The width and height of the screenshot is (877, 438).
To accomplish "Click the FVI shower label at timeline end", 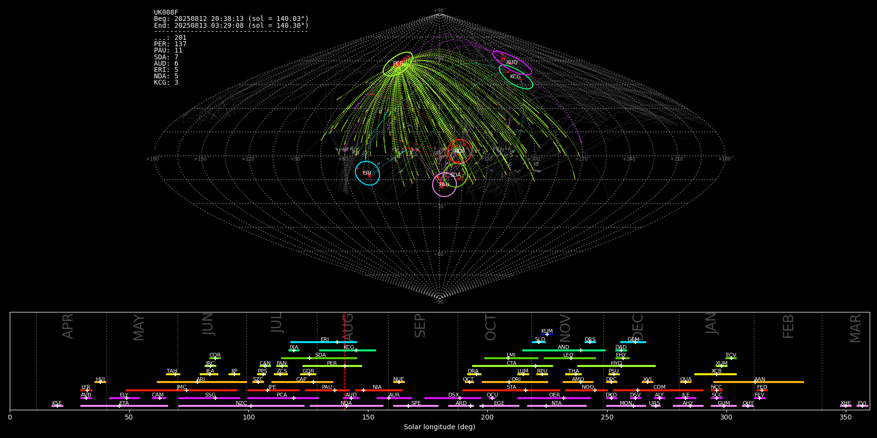I will tap(862, 403).
